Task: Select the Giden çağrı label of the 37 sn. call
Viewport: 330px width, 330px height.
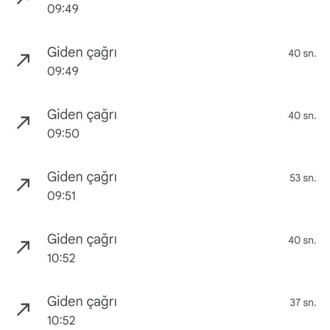Action: [82, 302]
